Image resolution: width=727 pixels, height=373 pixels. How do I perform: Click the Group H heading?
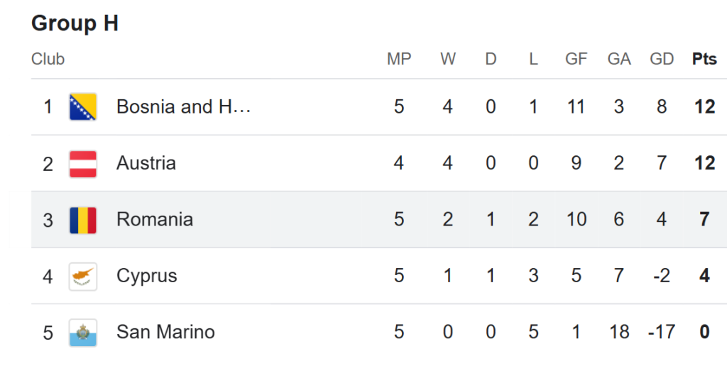(75, 23)
